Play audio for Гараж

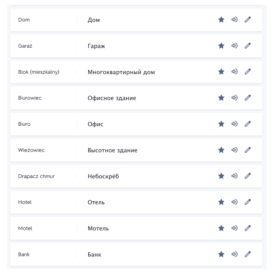point(234,46)
